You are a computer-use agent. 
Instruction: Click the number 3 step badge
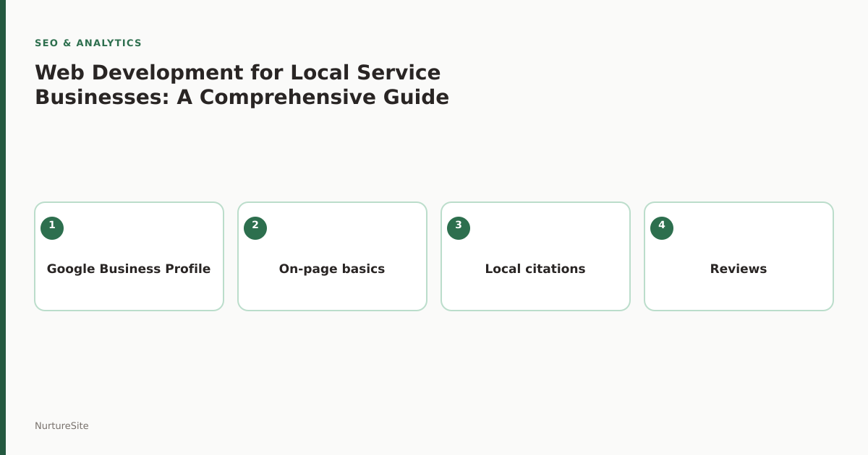pyautogui.click(x=459, y=228)
